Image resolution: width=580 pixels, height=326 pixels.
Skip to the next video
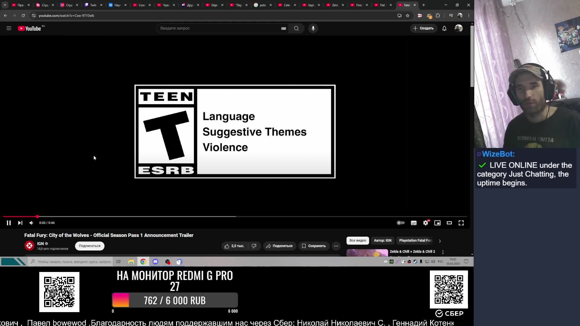(x=20, y=223)
